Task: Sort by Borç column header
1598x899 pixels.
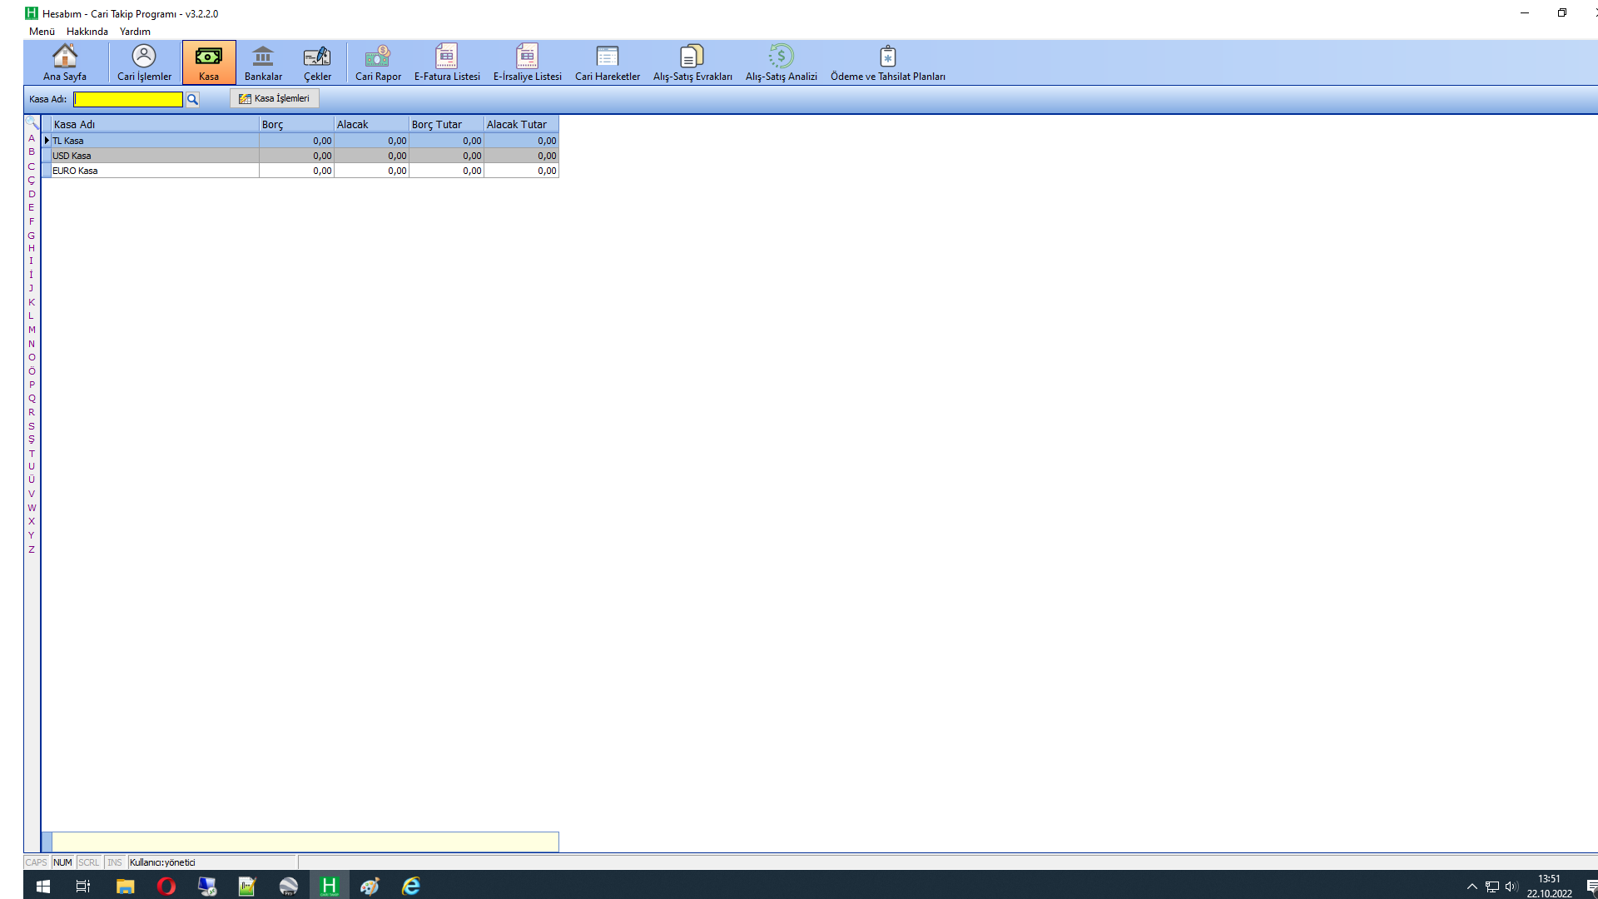Action: click(x=296, y=124)
